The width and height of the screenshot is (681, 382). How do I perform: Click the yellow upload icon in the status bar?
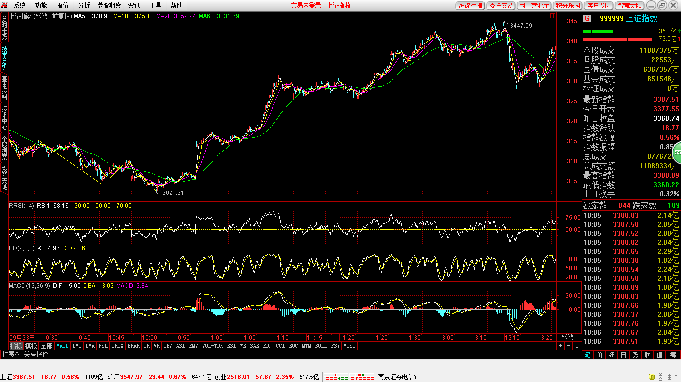[651, 377]
